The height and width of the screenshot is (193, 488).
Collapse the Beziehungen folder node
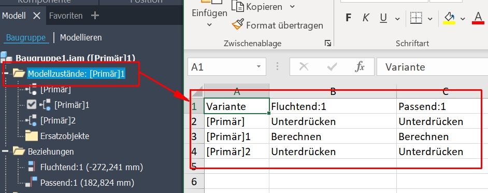pos(5,151)
